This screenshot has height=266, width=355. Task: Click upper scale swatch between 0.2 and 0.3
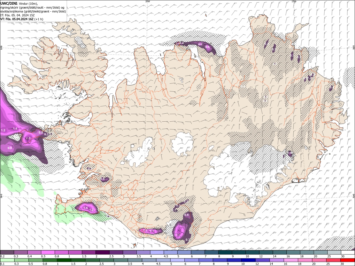[7, 252]
